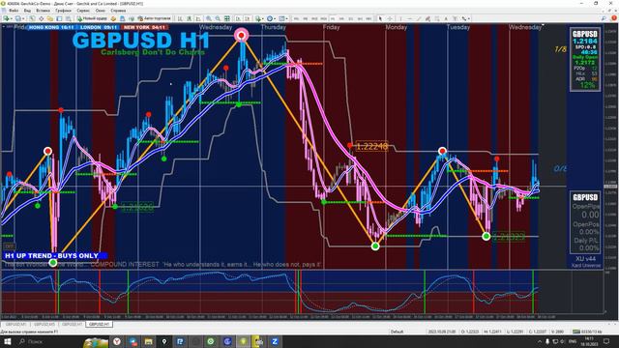Open the Navigator panel icon
This screenshot has height=348, width=619.
coord(49,18)
